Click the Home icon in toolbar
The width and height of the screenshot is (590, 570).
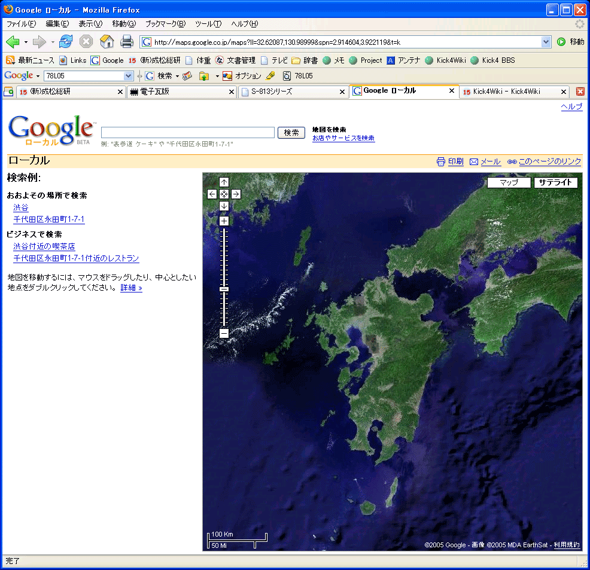point(107,41)
